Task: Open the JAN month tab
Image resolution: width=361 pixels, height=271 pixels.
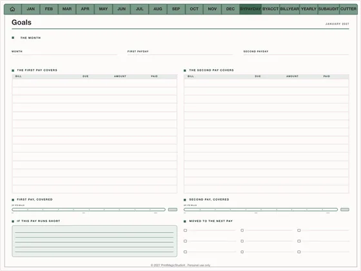Action: click(31, 9)
